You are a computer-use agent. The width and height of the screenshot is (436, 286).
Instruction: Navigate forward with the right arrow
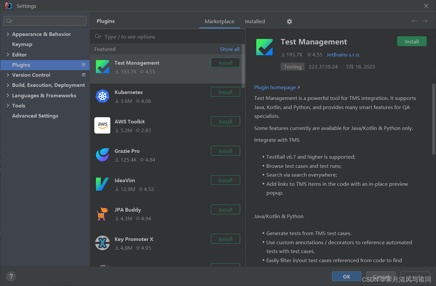pos(425,21)
